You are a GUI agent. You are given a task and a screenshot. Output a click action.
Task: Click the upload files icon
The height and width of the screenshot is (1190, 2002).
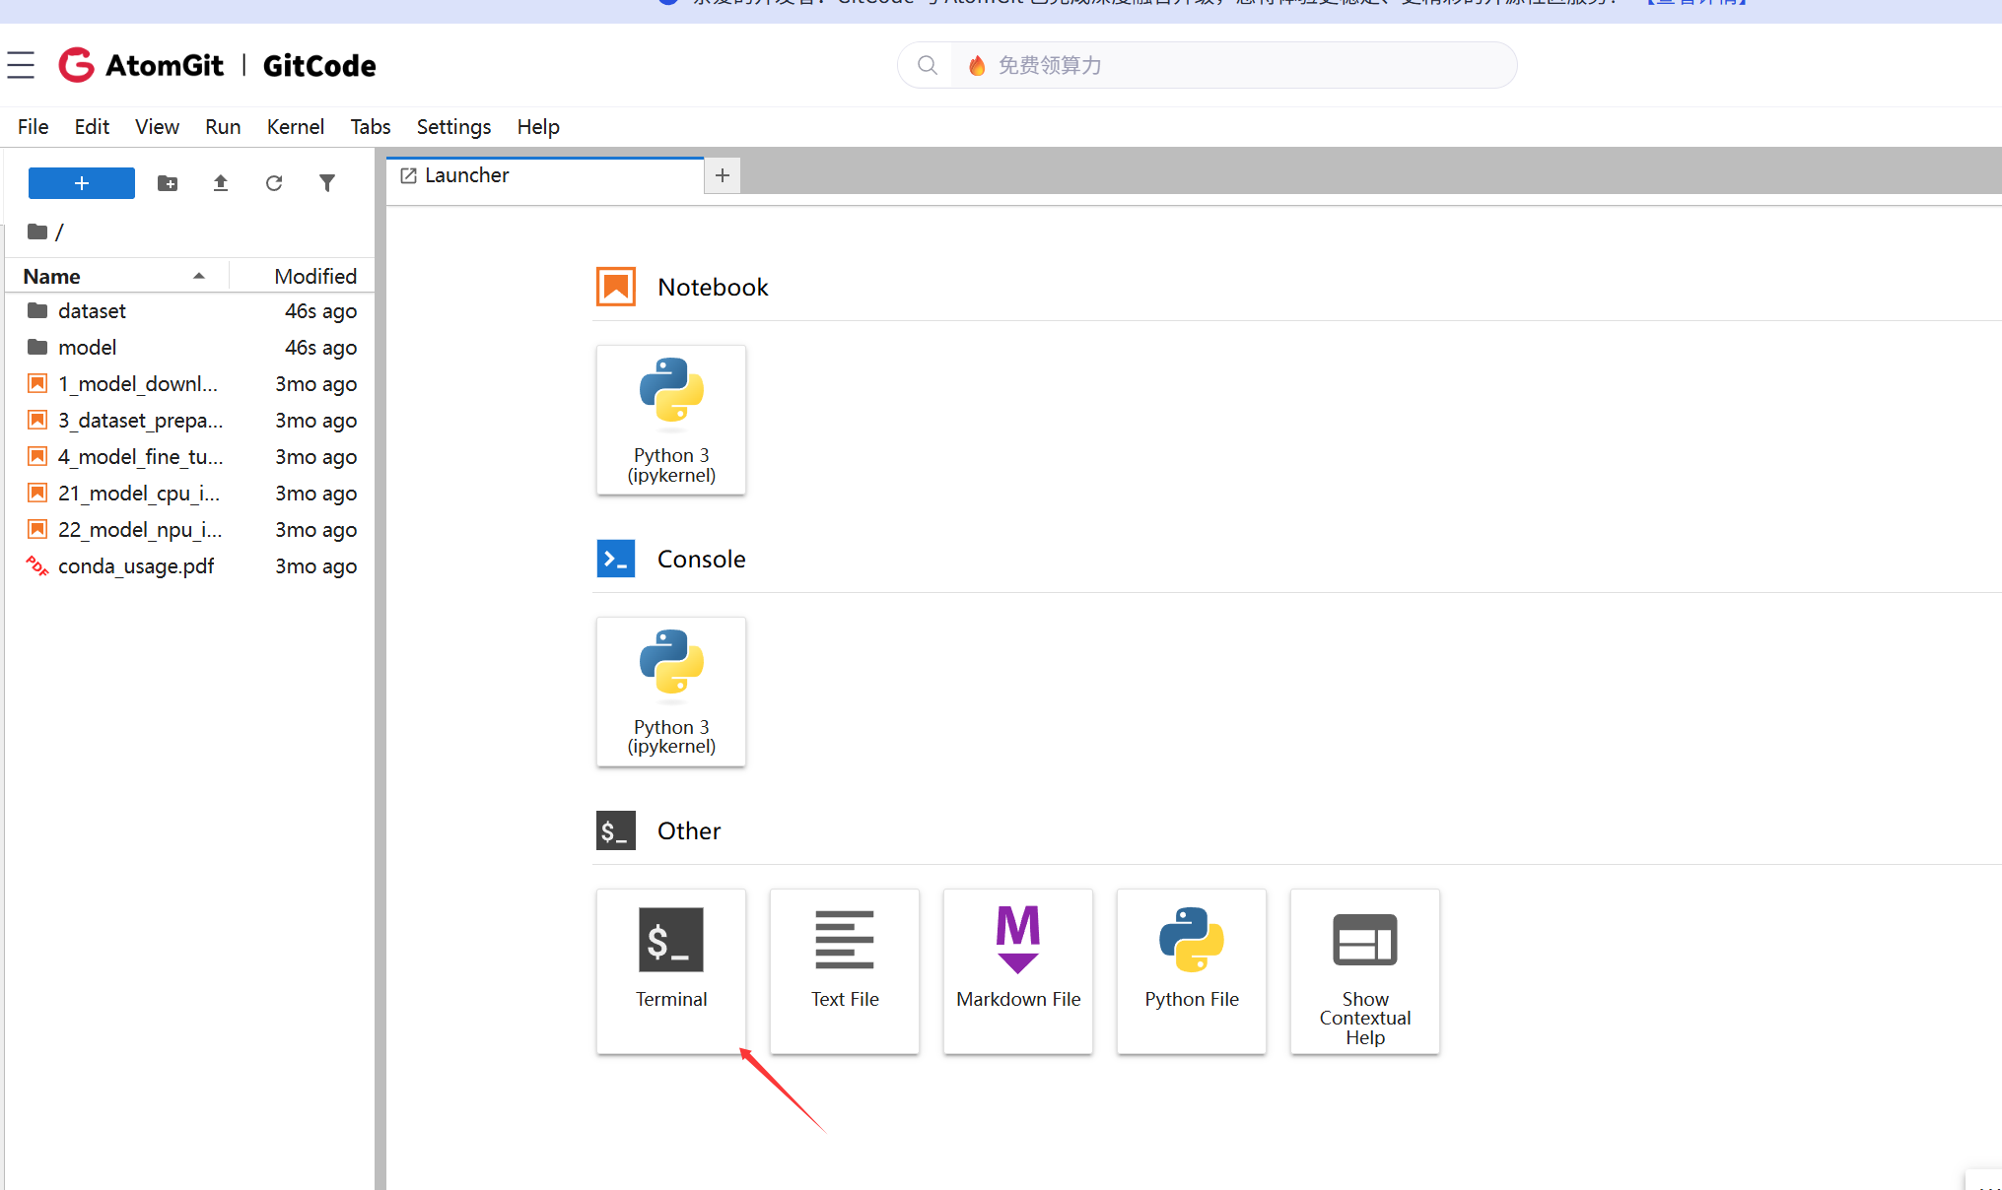pyautogui.click(x=221, y=183)
